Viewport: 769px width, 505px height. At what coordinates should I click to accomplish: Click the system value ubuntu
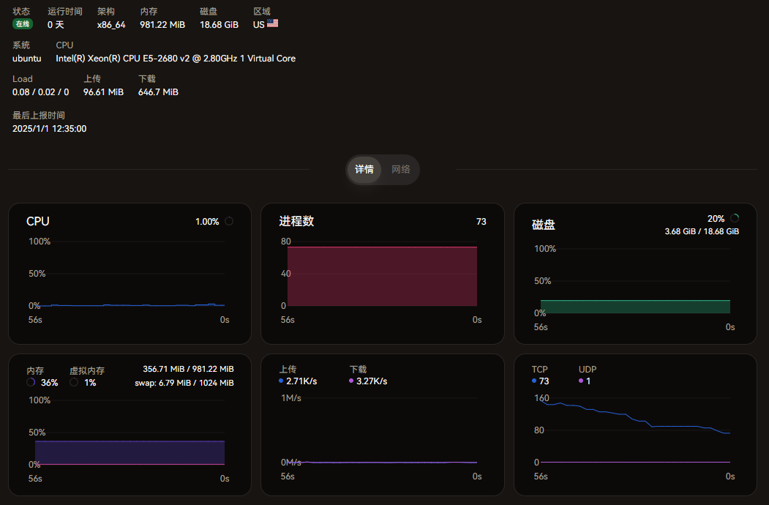(27, 59)
